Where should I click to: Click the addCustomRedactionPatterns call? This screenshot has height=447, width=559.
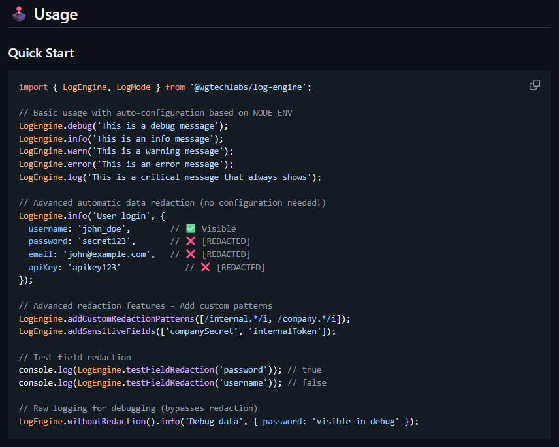pos(185,319)
